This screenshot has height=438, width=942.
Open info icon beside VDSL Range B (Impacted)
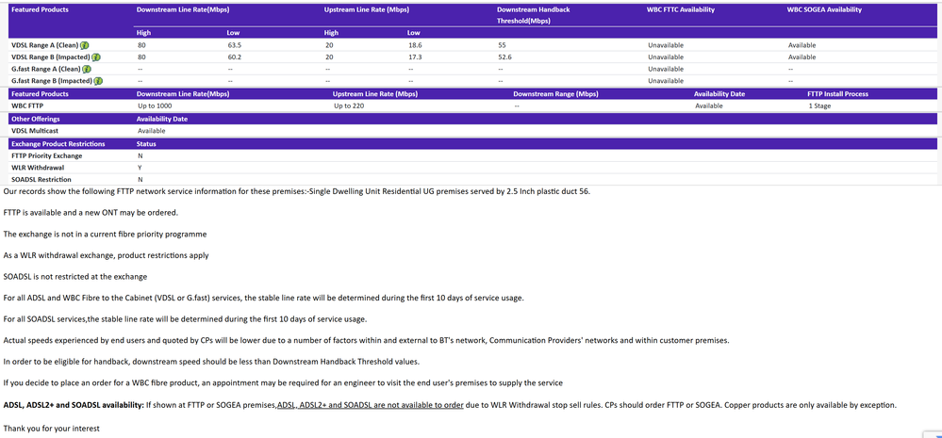coord(96,57)
